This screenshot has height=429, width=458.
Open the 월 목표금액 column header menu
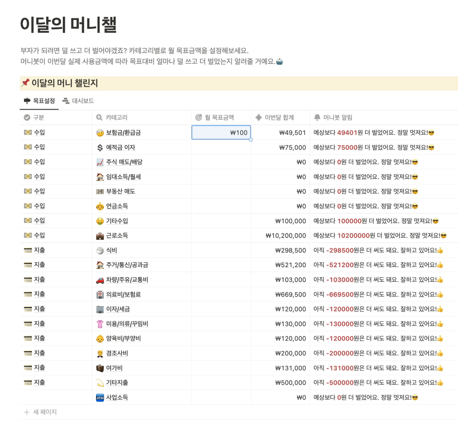221,117
